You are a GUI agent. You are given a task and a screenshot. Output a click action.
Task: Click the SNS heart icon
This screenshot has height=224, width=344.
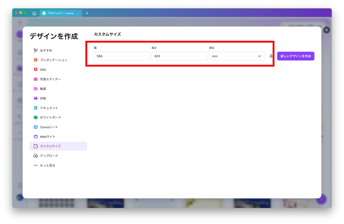click(36, 70)
